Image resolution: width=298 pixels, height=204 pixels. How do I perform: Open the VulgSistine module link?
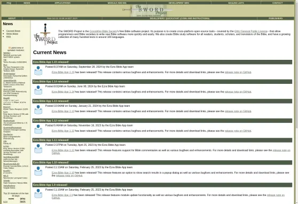(x=9, y=185)
